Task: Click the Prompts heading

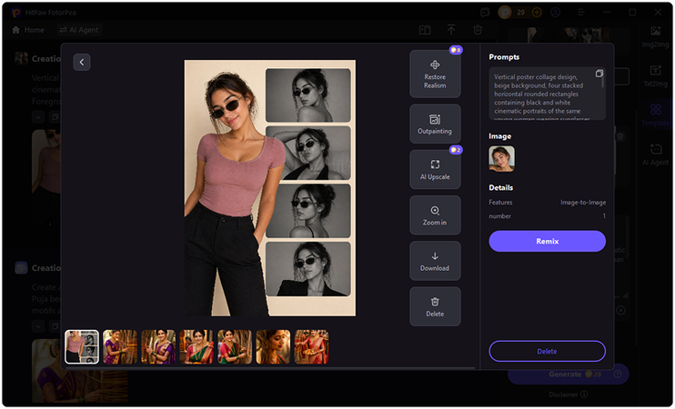Action: tap(504, 56)
